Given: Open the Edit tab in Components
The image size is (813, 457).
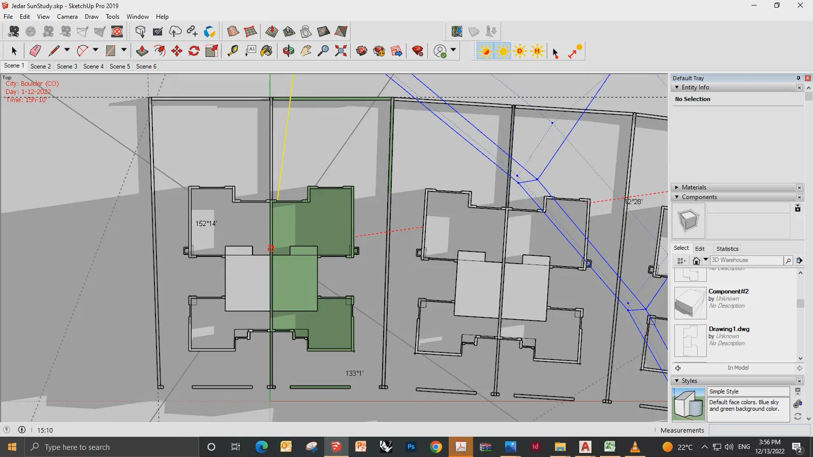Looking at the screenshot, I should pyautogui.click(x=700, y=249).
